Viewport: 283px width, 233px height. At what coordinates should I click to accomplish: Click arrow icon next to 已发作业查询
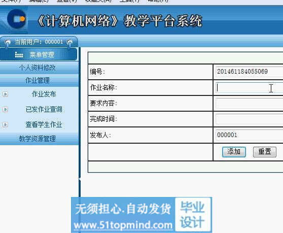[x=5, y=109]
